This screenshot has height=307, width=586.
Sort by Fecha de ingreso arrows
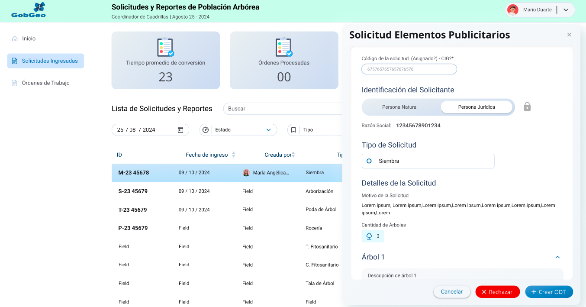tap(234, 155)
